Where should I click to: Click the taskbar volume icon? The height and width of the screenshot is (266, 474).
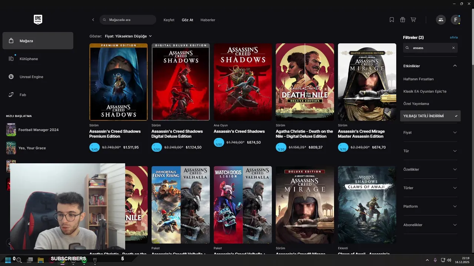click(449, 260)
